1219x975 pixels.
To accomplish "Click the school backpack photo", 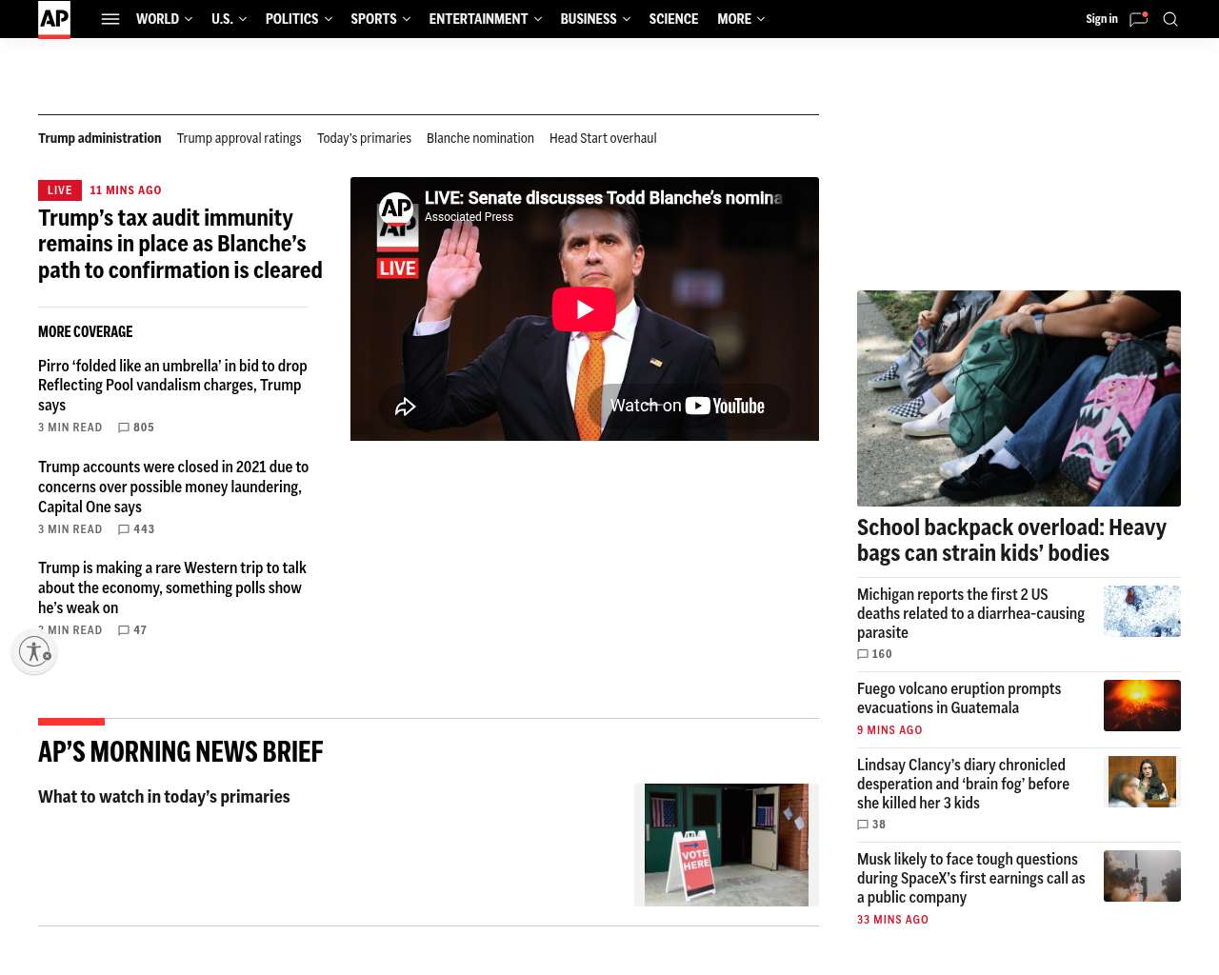I will coord(1019,398).
